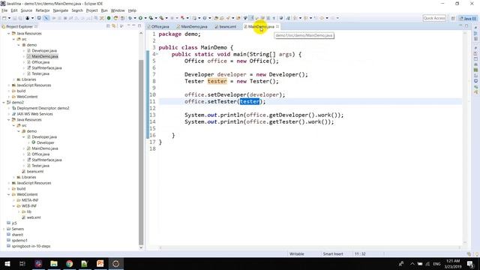Expand the JavaScript Resources node of first project
This screenshot has width=480, height=270.
(x=9, y=85)
